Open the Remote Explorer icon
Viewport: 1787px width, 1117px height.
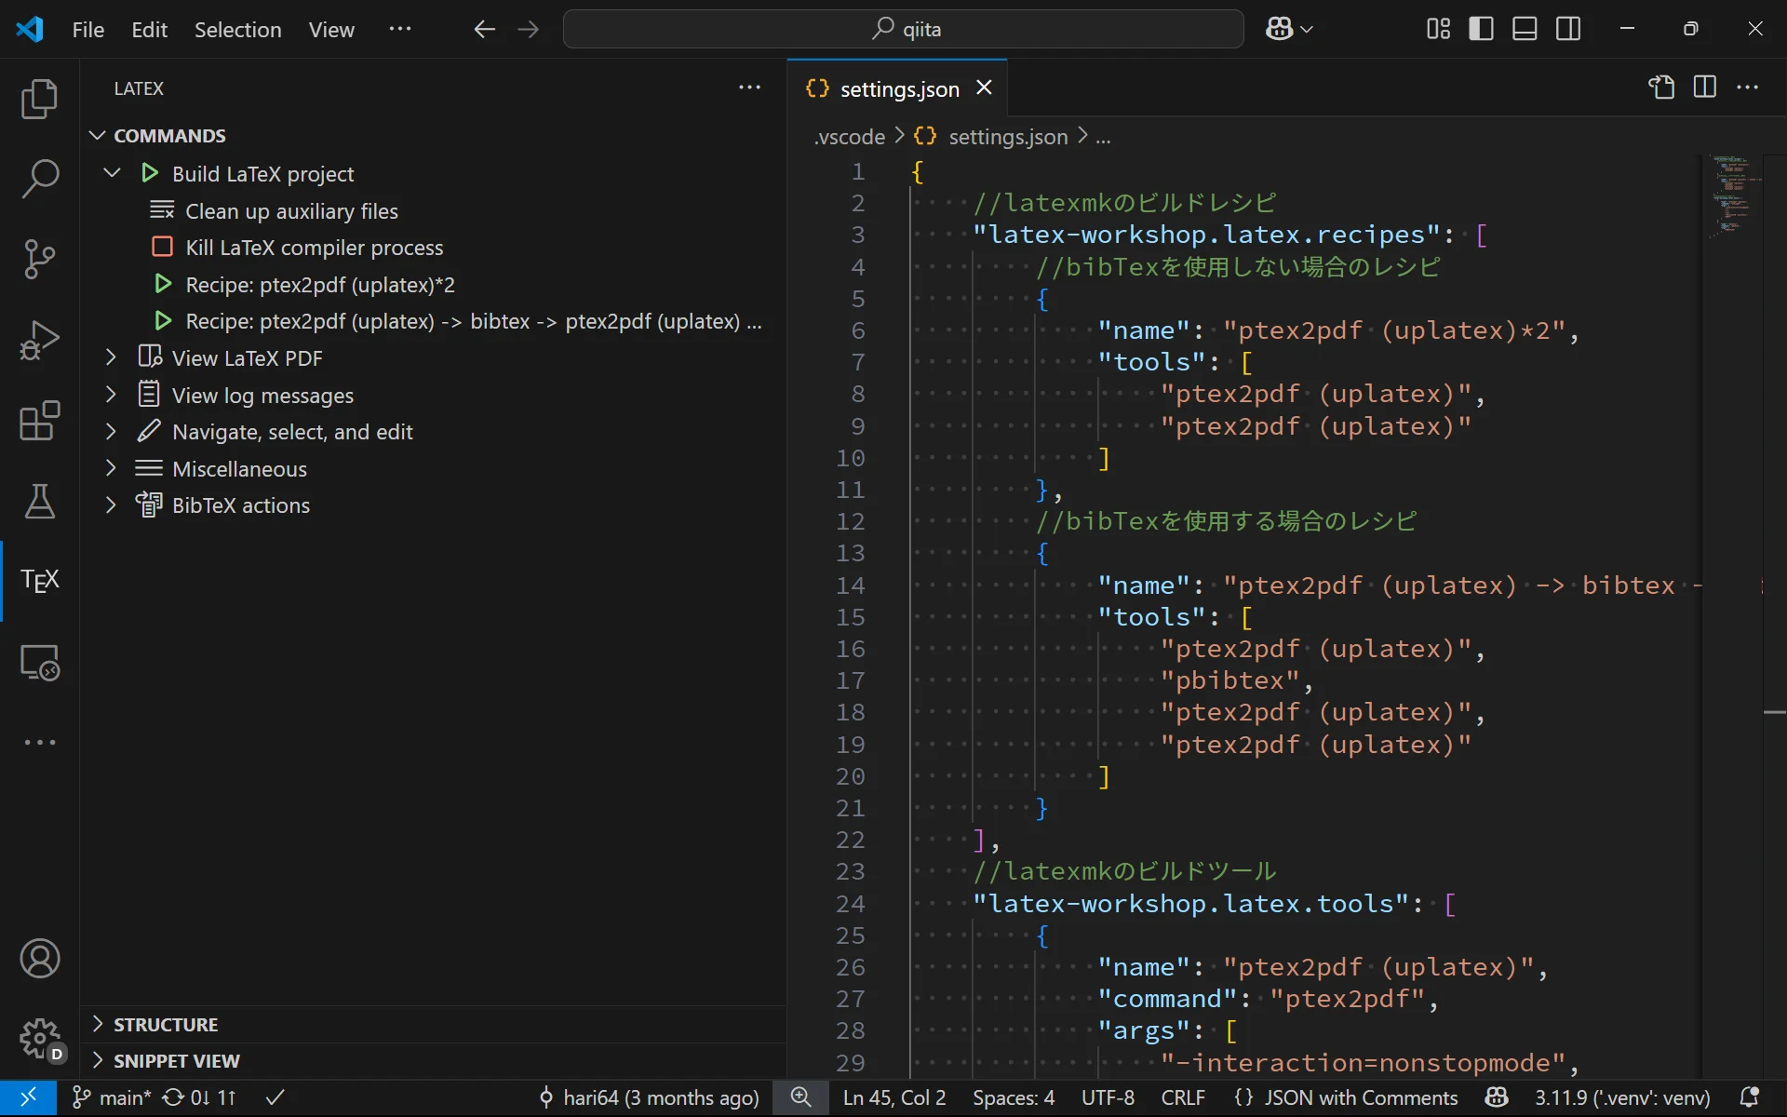(x=39, y=663)
